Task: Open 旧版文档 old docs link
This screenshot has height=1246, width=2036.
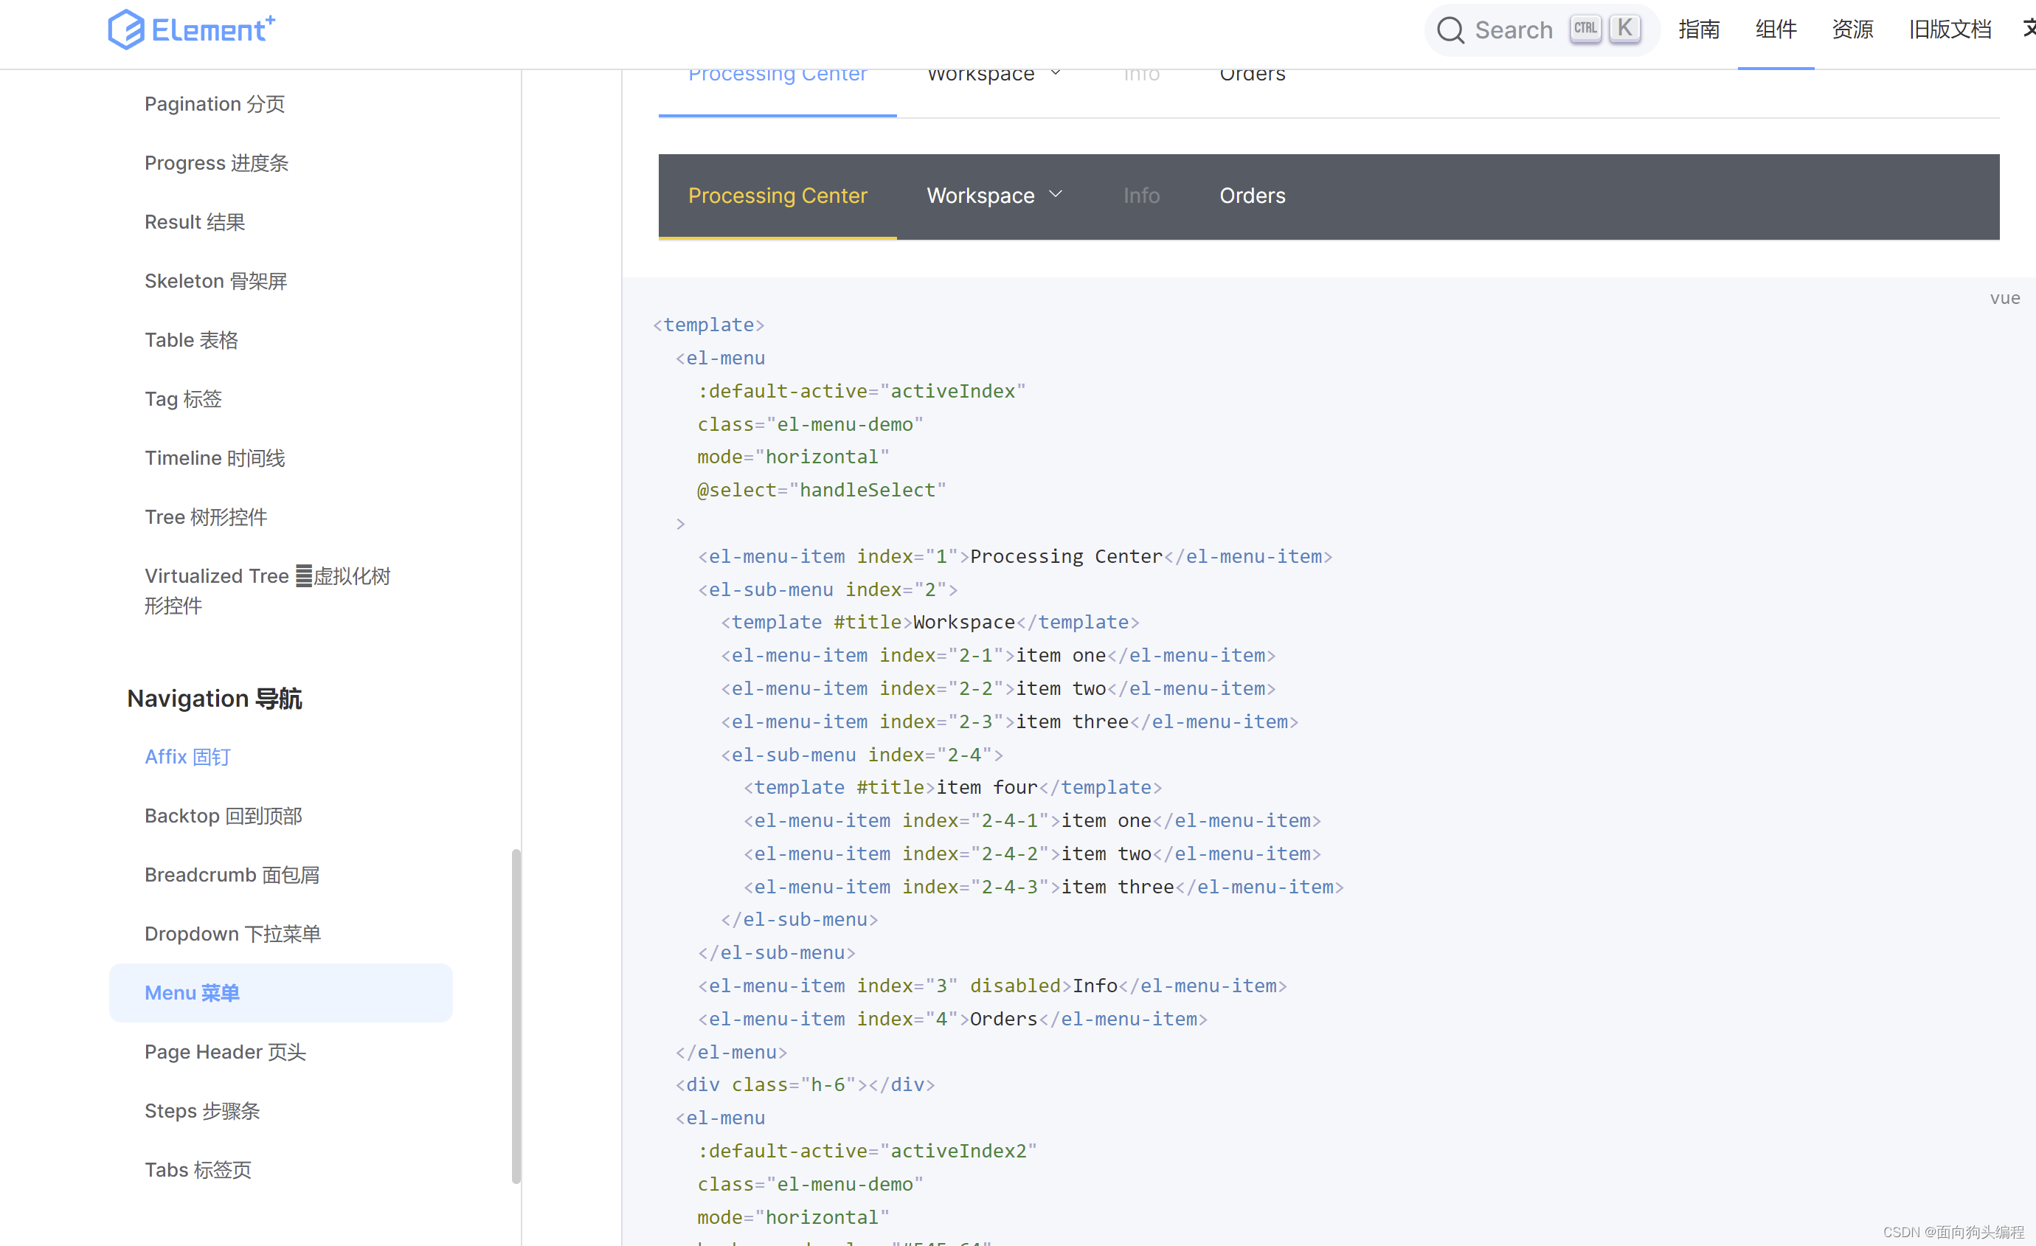Action: pyautogui.click(x=1949, y=30)
